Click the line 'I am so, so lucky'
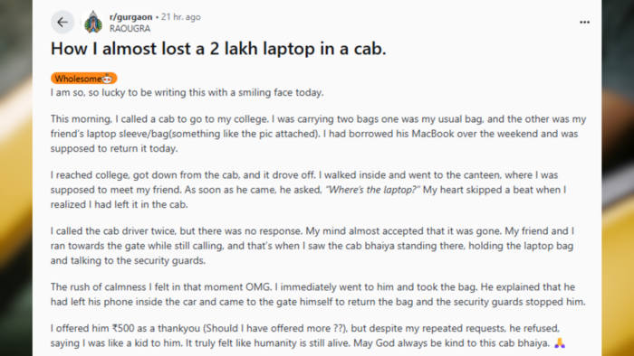The width and height of the screenshot is (634, 356). [x=187, y=92]
